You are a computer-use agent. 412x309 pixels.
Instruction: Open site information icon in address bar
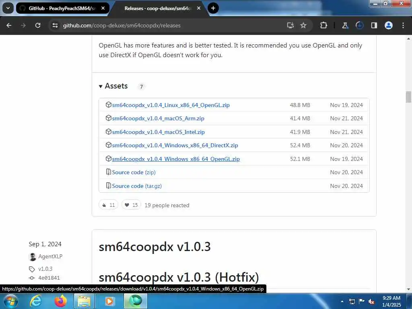click(55, 25)
